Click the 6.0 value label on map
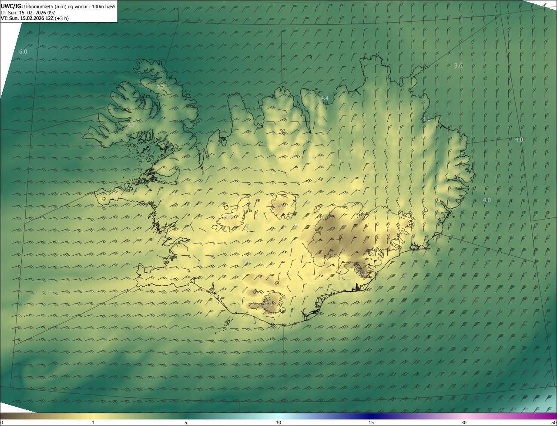 point(23,51)
